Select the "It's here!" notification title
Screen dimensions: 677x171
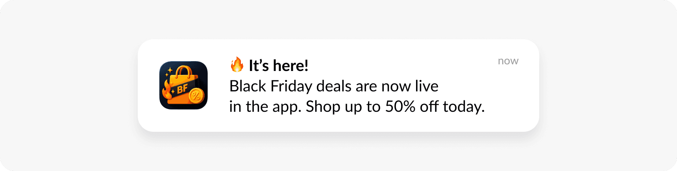pos(278,65)
